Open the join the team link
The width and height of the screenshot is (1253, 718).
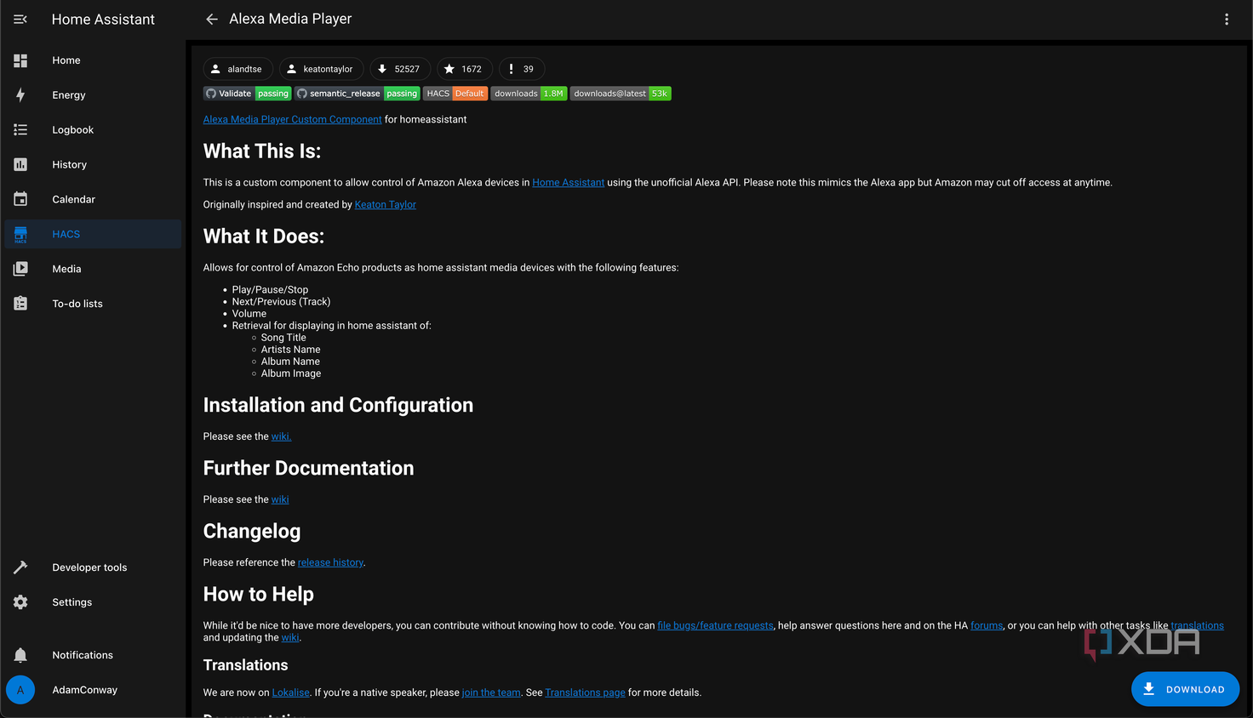(x=491, y=692)
